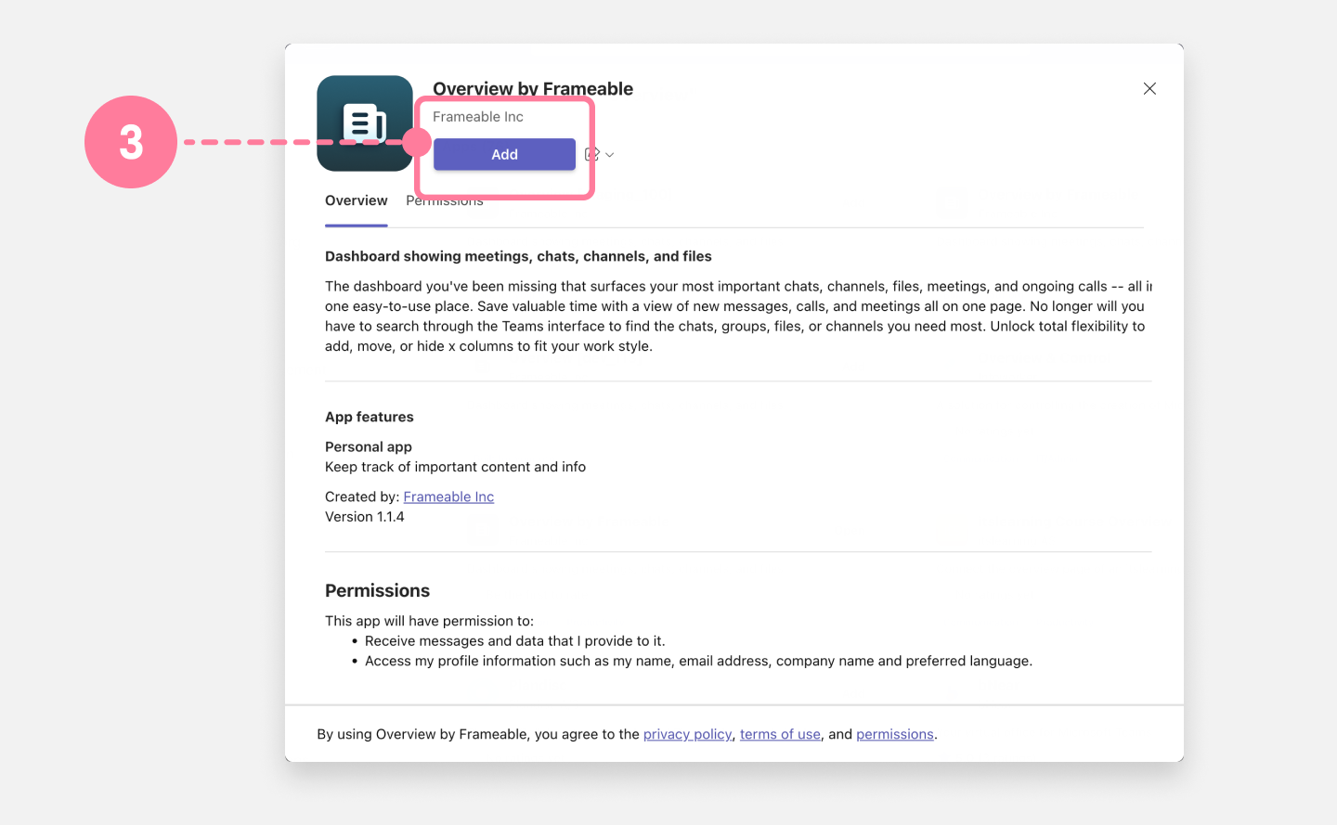Screen dimensions: 1337x825
Task: Click the Permissions section heading
Action: tap(377, 591)
